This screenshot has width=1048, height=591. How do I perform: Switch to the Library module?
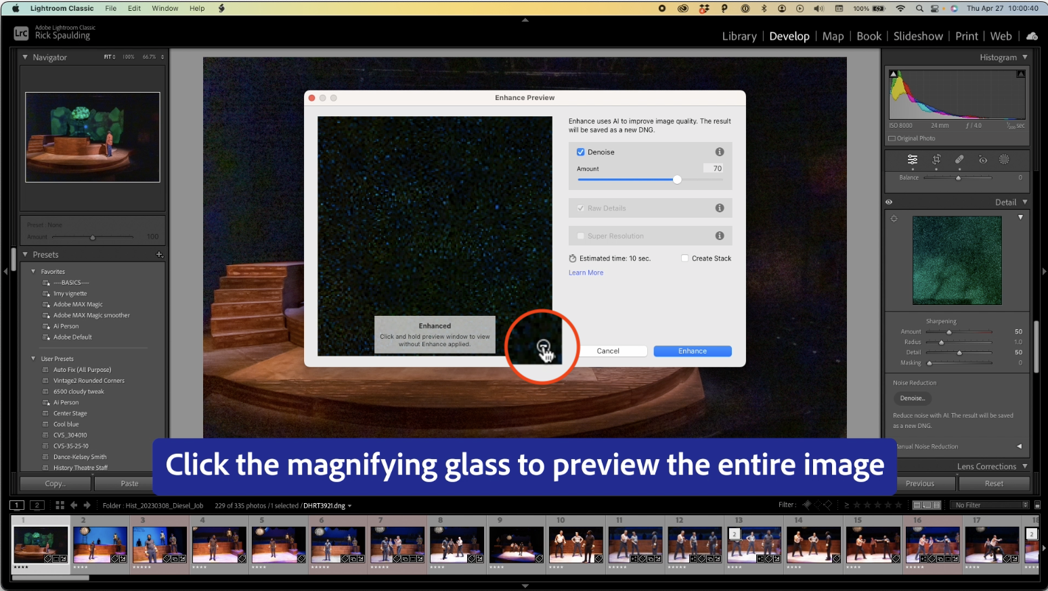click(x=739, y=36)
